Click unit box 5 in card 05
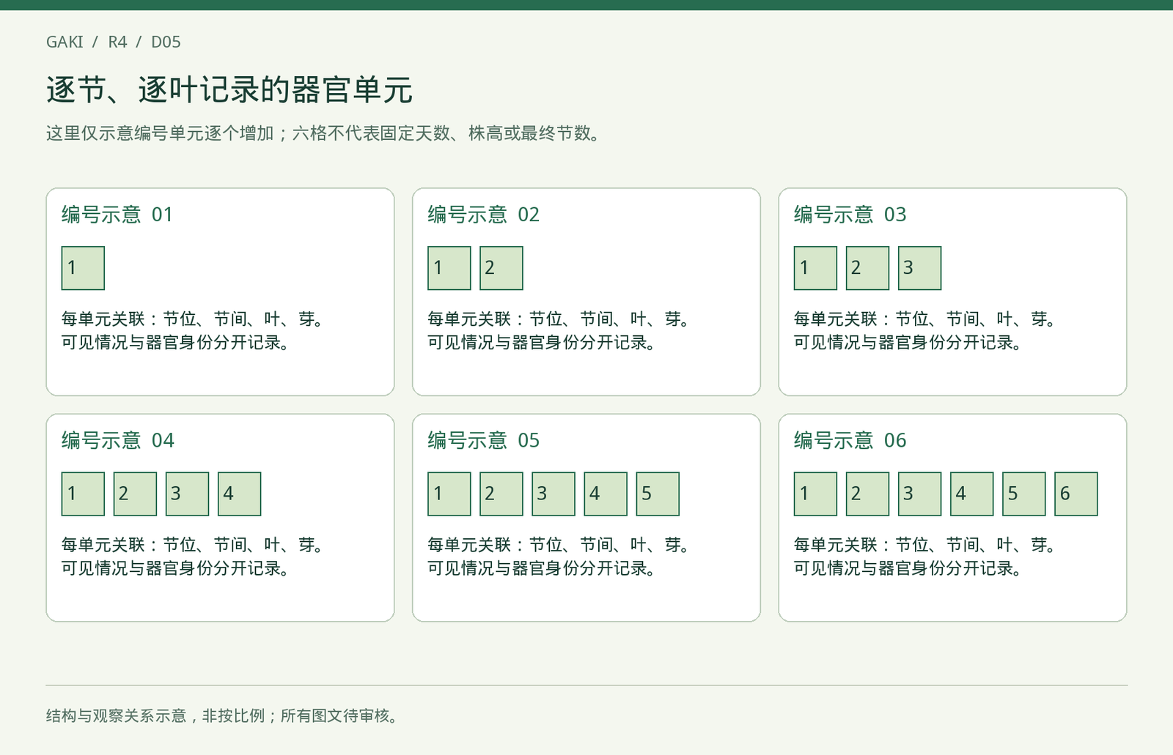The width and height of the screenshot is (1173, 755). pyautogui.click(x=658, y=494)
